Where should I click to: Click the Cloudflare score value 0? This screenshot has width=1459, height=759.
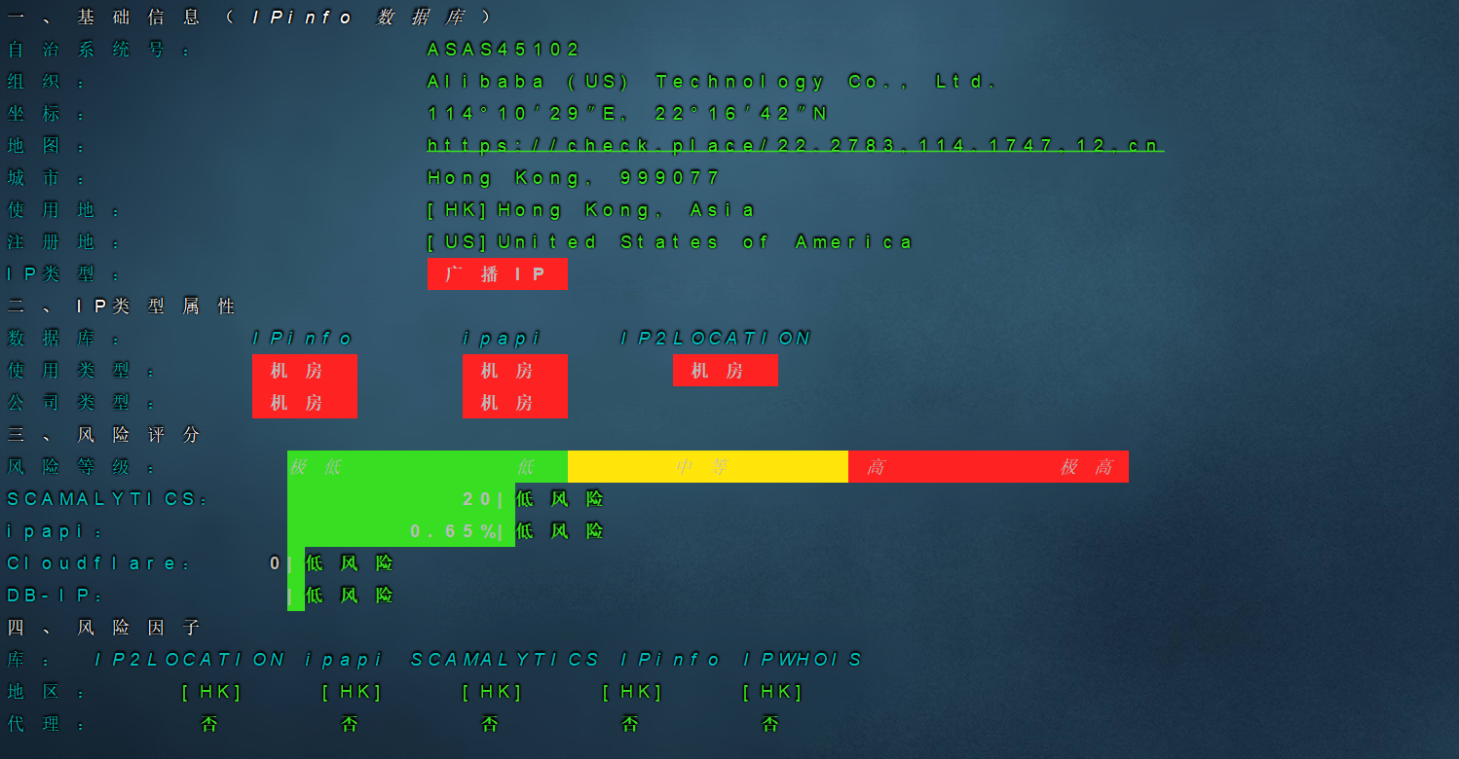click(x=276, y=563)
